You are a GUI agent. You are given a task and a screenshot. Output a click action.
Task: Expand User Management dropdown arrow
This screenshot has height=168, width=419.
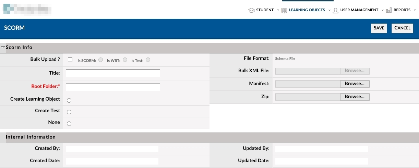382,10
